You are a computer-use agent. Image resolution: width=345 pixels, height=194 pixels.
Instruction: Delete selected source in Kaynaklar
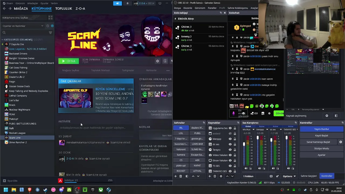(x=215, y=176)
